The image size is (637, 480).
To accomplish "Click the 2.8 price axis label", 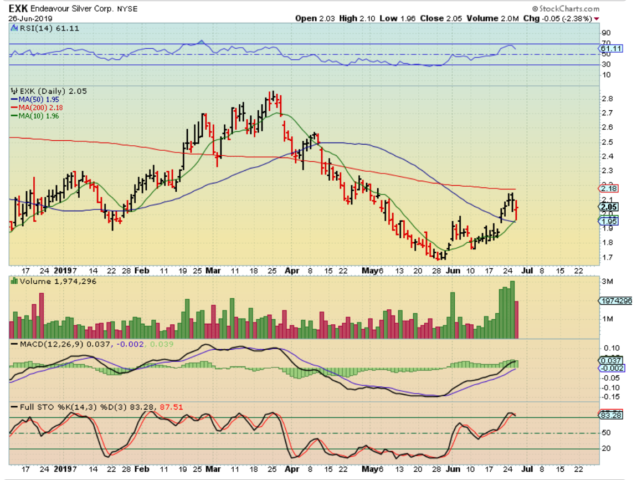I will point(607,99).
